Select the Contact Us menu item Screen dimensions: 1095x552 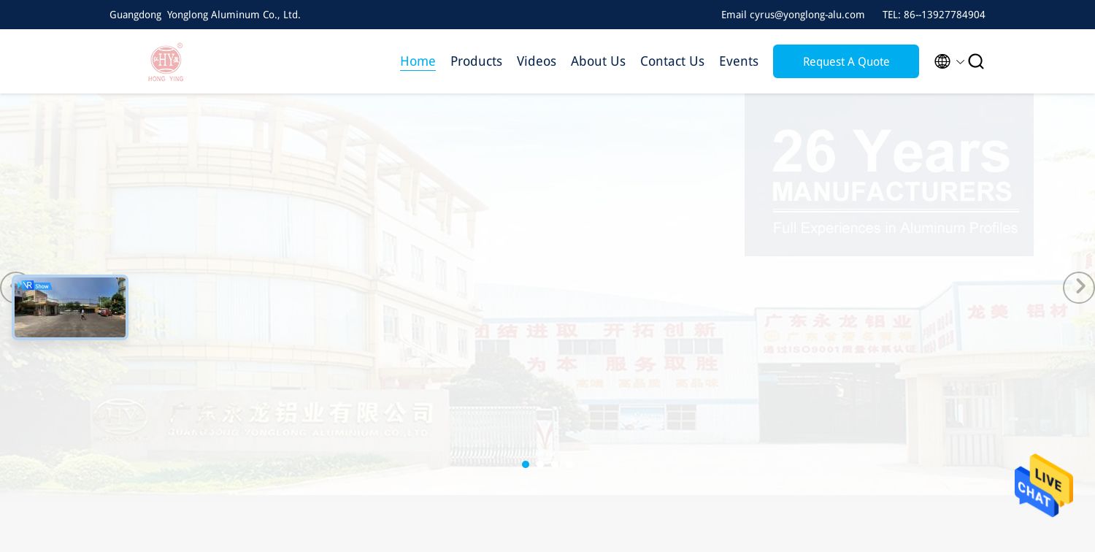tap(672, 61)
